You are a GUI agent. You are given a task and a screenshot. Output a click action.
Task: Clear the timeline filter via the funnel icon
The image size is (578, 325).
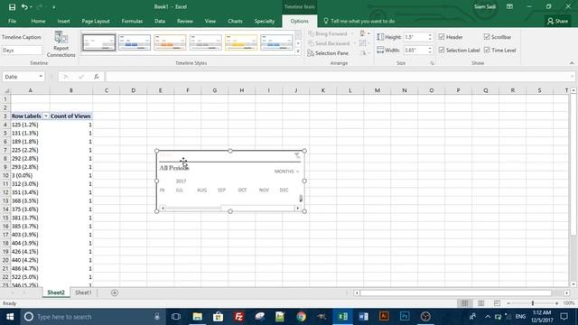(297, 155)
